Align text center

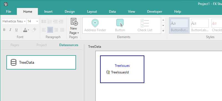[50, 30]
